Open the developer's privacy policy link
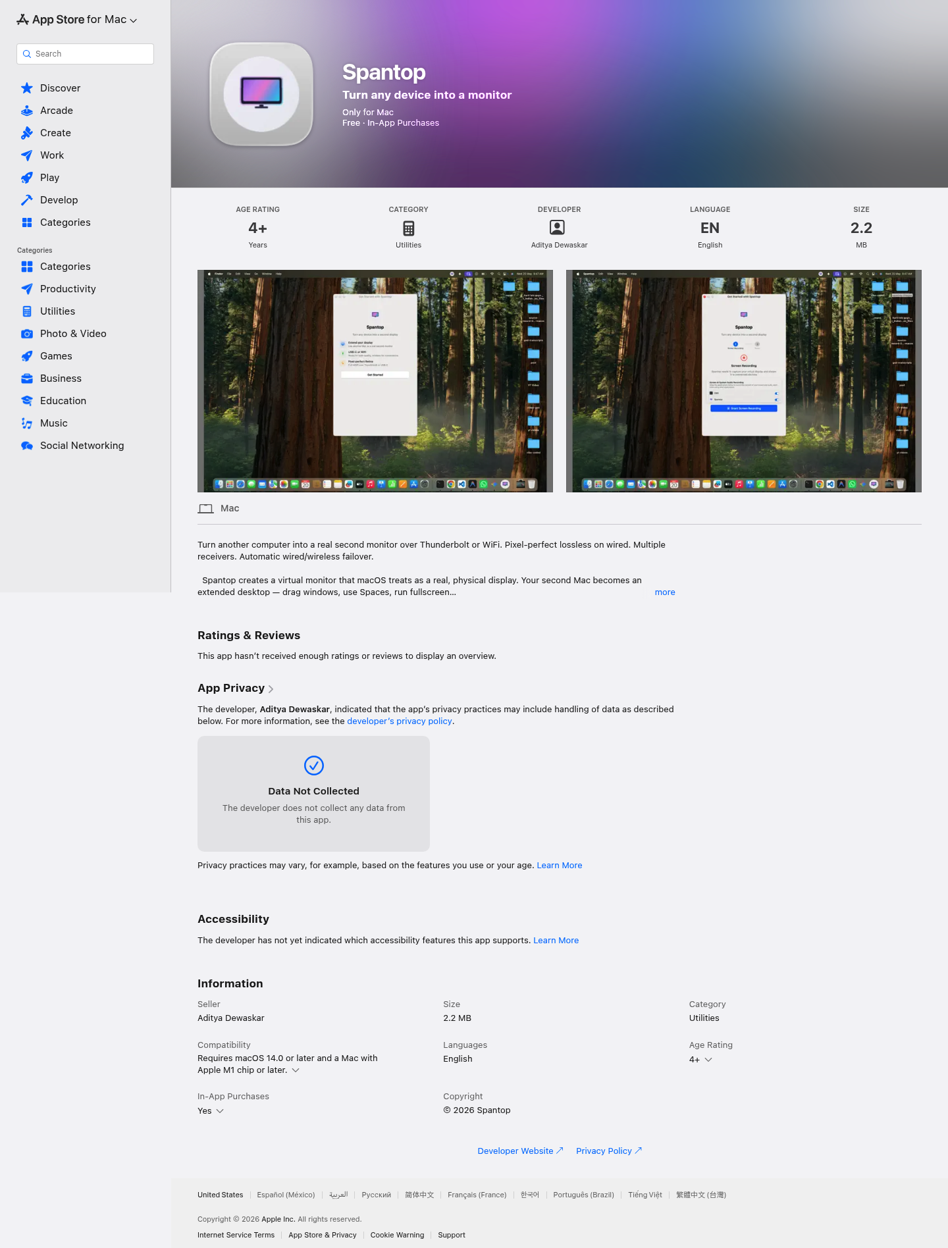This screenshot has height=1248, width=948. coord(400,721)
